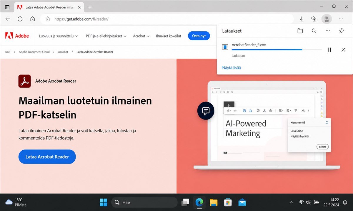Screen dimensions: 353x211
Task: Click Microsoft Edge taskbar icon
Action: [x=199, y=202]
